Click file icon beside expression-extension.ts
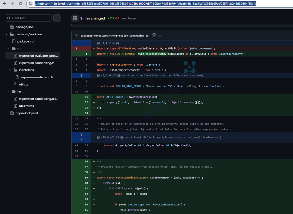The image size is (293, 214). pos(17,77)
